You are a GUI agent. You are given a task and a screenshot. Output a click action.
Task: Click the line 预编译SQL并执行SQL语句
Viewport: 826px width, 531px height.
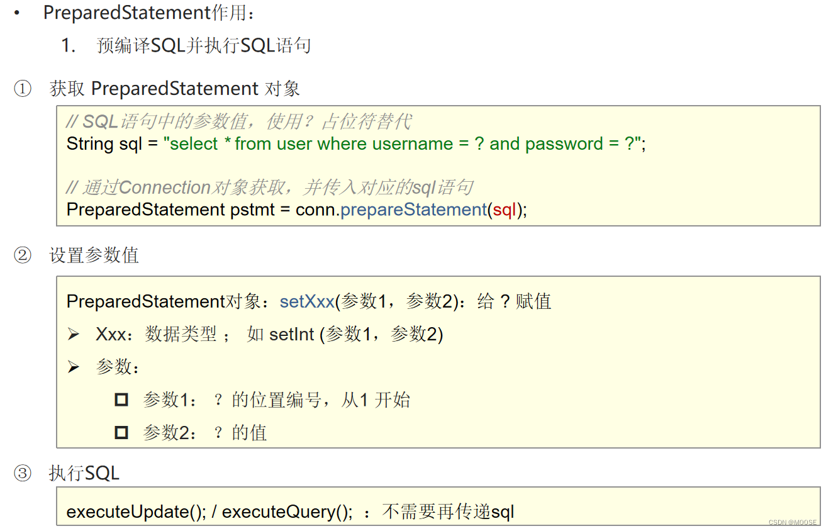pyautogui.click(x=204, y=46)
